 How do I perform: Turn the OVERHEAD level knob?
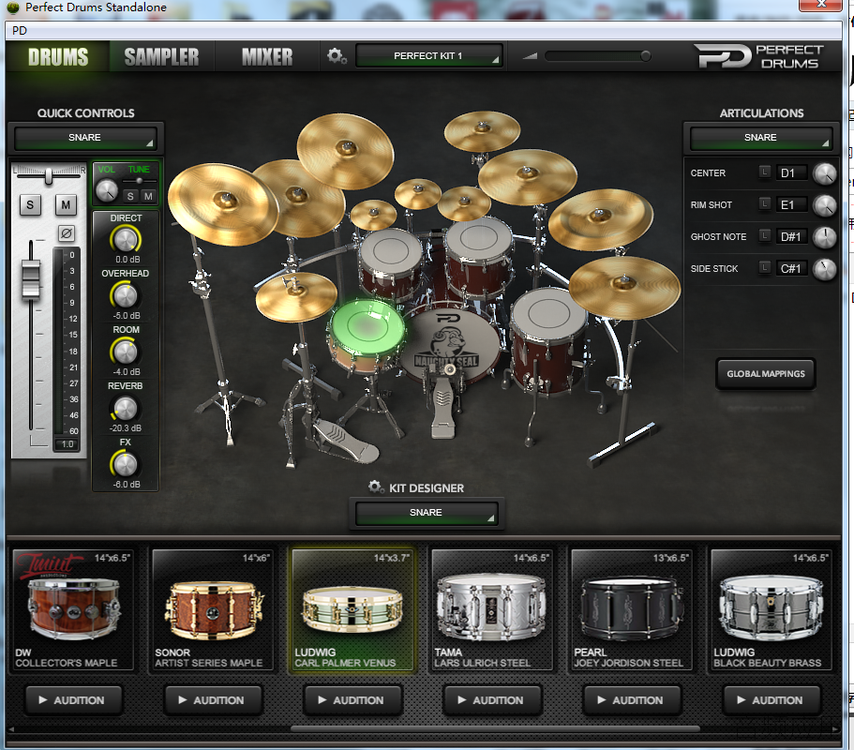[x=126, y=295]
